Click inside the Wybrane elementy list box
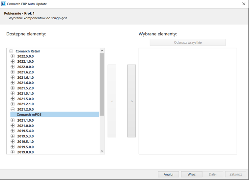249x180 pixels. (188, 101)
